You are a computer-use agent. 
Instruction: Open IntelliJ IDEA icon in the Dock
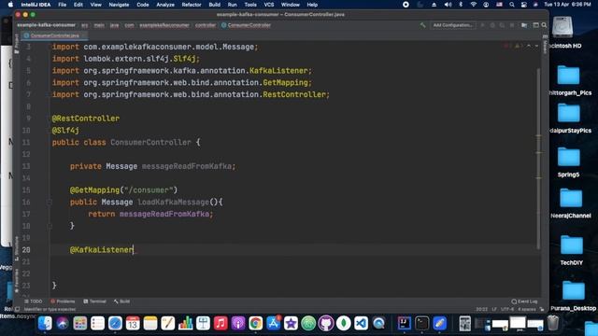click(404, 324)
